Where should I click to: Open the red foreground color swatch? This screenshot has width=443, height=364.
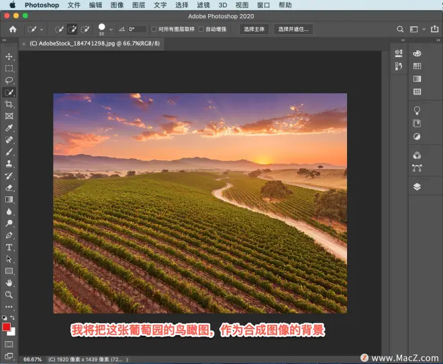(x=6, y=327)
